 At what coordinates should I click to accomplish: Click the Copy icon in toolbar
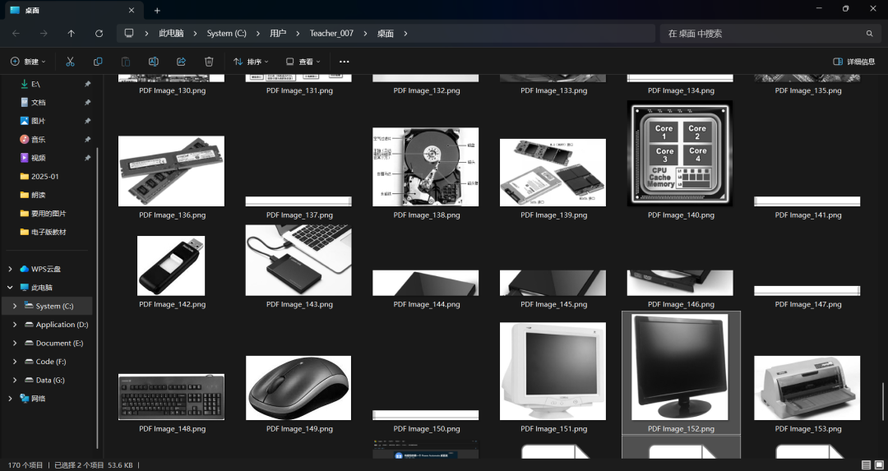98,62
